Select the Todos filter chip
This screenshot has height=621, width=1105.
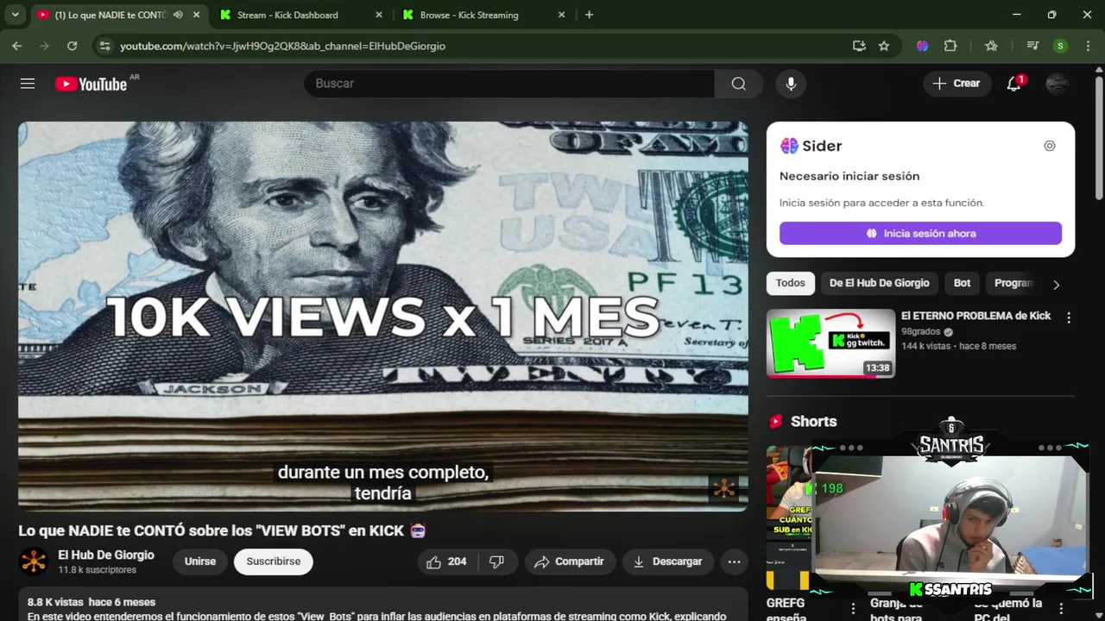[x=790, y=283]
